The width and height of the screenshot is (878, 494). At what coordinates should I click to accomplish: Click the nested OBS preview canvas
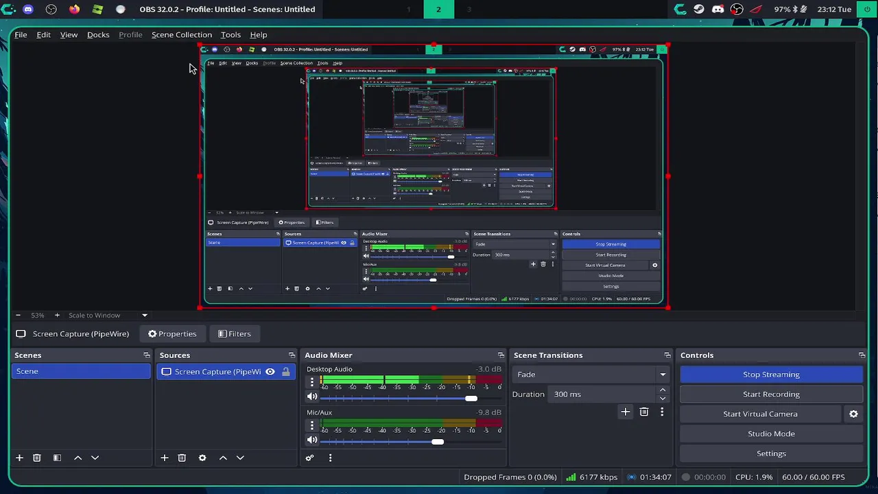pos(434,176)
